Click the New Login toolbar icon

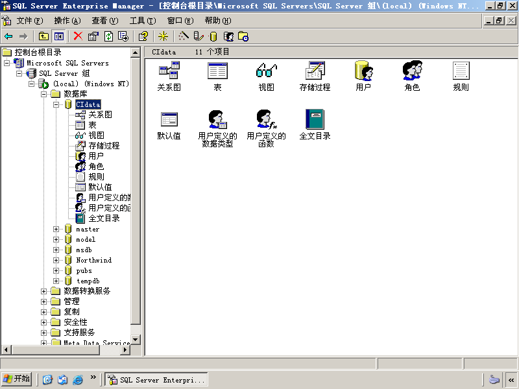(x=228, y=36)
